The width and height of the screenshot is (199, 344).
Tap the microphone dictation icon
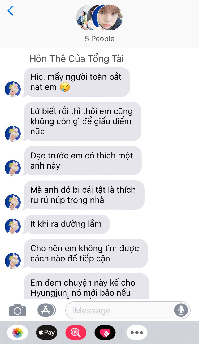[x=181, y=310]
